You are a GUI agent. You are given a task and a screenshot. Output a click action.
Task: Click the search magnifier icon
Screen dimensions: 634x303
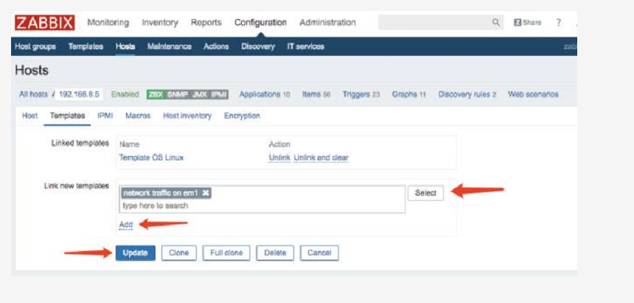(495, 23)
